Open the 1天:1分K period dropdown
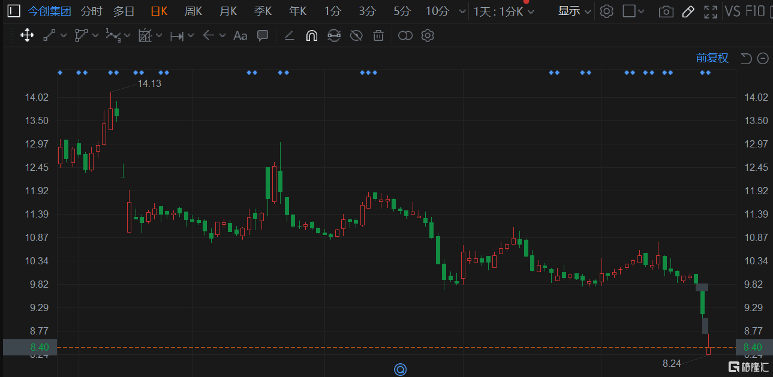Viewport: 773px width, 377px height. click(x=504, y=11)
